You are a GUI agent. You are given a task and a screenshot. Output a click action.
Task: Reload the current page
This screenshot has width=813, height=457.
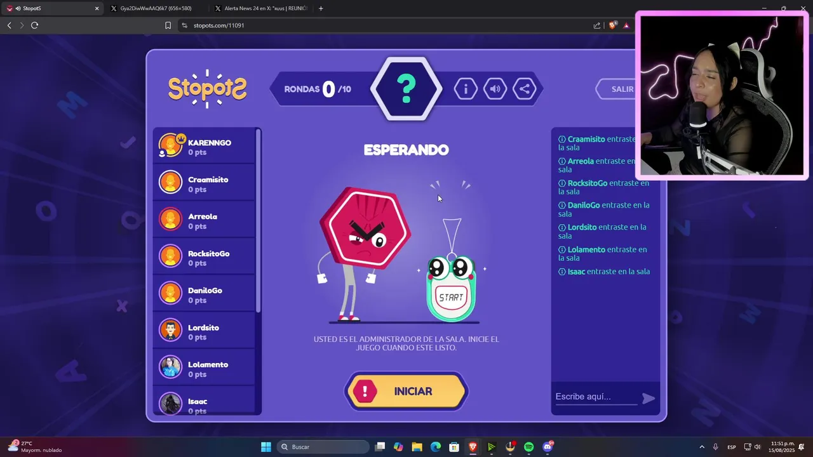click(35, 25)
